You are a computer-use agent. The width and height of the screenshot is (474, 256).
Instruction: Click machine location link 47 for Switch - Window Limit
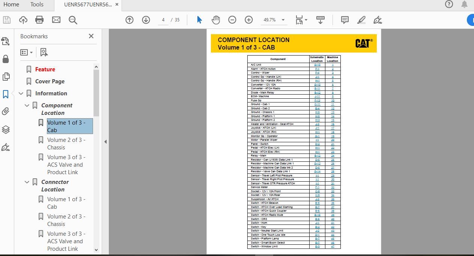point(333,247)
